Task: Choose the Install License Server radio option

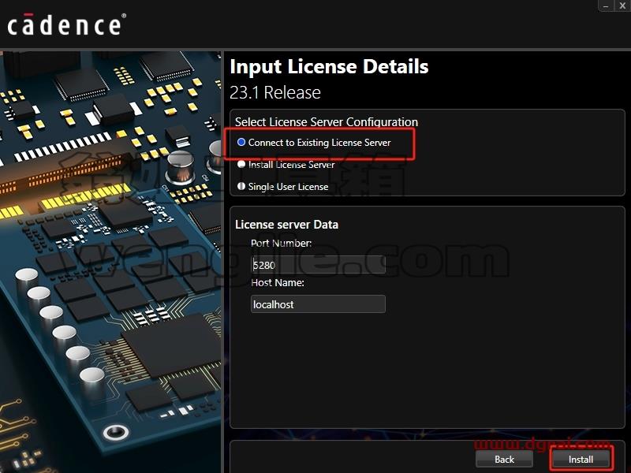Action: [241, 164]
